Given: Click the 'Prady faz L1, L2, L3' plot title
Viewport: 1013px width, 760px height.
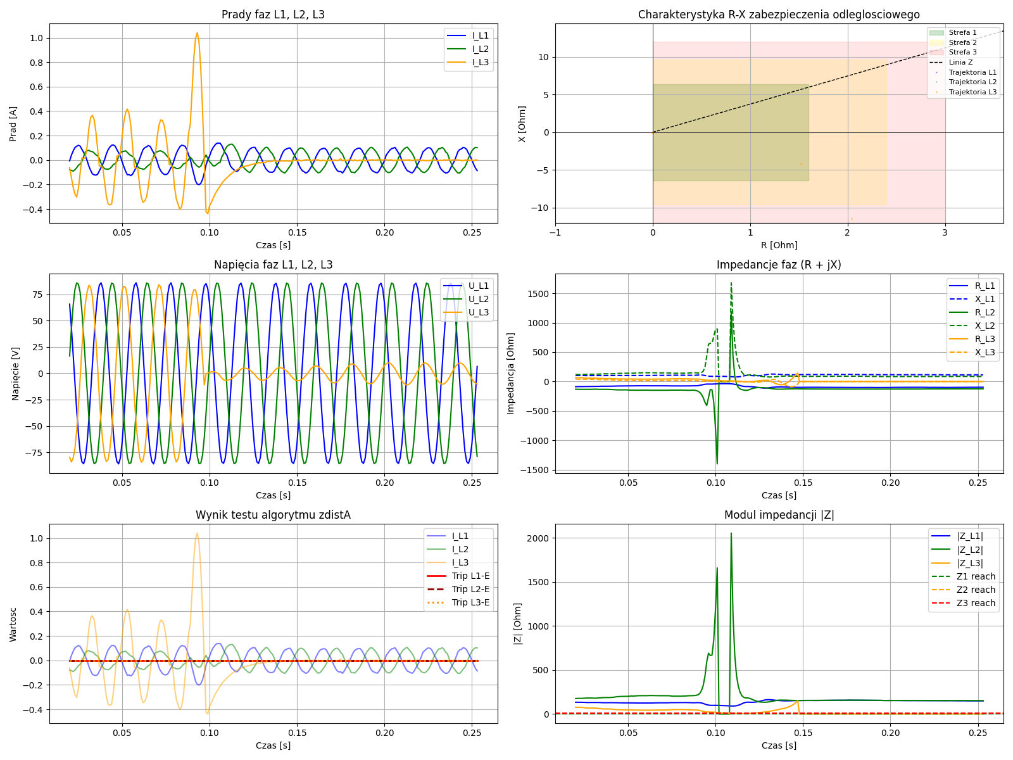Looking at the screenshot, I should pos(273,15).
